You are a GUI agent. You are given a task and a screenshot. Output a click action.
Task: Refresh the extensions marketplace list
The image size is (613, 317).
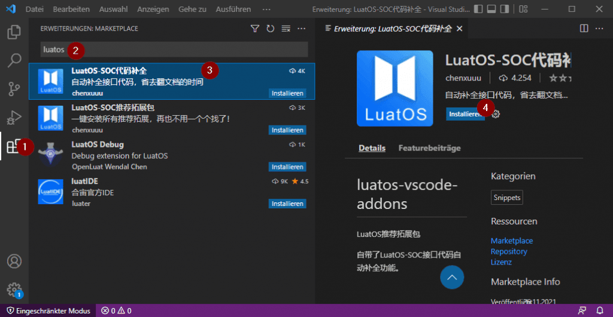pos(270,29)
